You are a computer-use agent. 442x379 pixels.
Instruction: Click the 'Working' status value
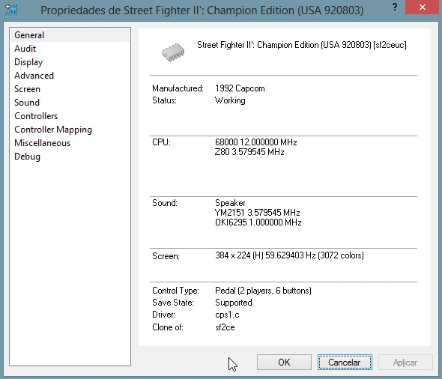[230, 100]
